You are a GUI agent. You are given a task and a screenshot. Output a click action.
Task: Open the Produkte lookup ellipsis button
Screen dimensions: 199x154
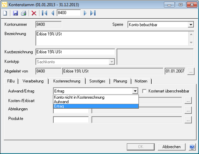[x=188, y=120]
